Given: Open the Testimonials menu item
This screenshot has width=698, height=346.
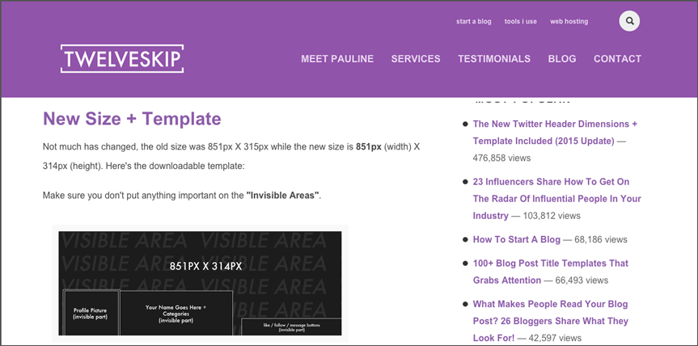Looking at the screenshot, I should click(494, 59).
